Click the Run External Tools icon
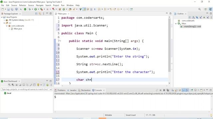The image size is (213, 119). pos(41,9)
